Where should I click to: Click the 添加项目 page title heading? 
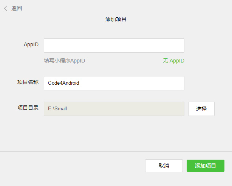tap(116, 19)
